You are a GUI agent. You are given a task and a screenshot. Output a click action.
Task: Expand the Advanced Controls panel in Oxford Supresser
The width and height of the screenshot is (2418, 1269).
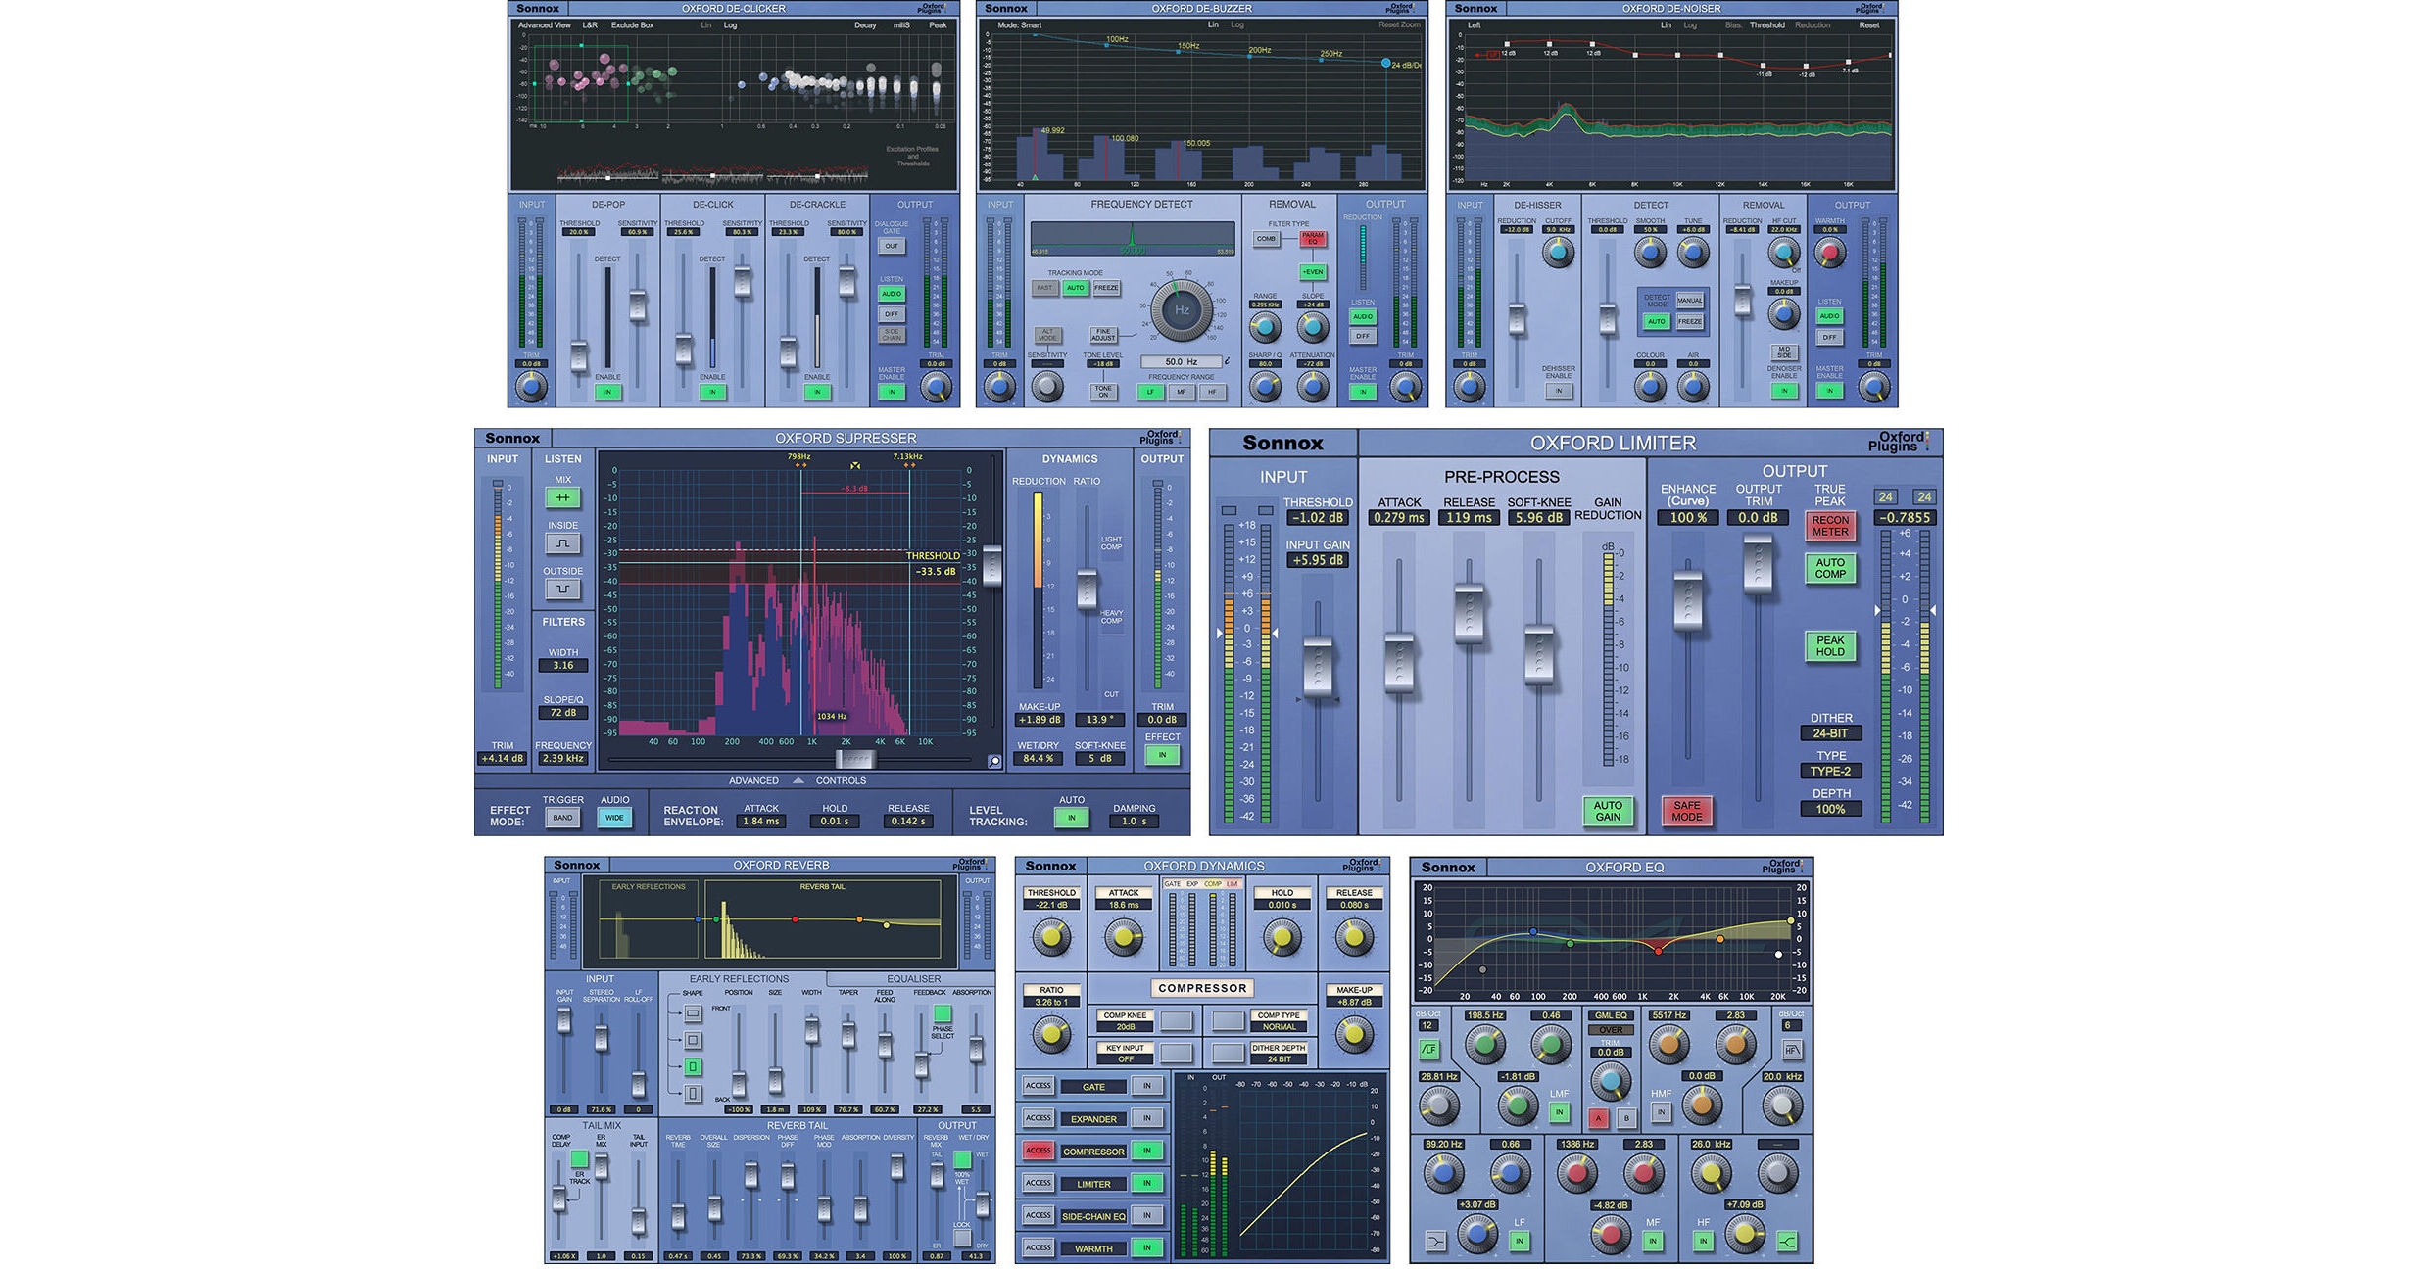tap(798, 780)
